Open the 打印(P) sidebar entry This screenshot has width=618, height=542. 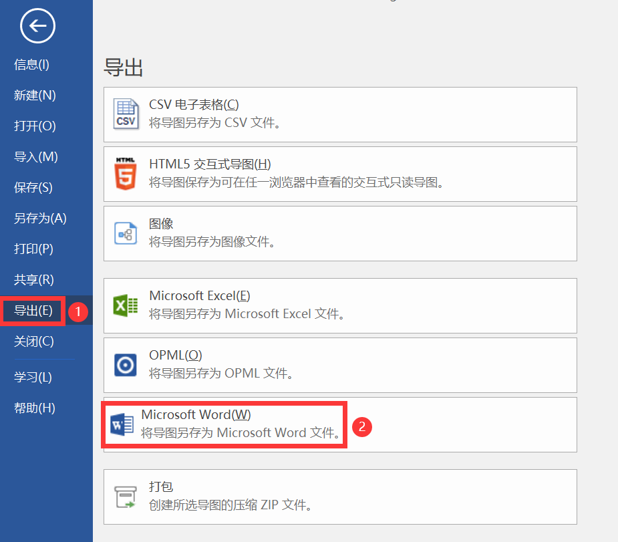pyautogui.click(x=33, y=249)
